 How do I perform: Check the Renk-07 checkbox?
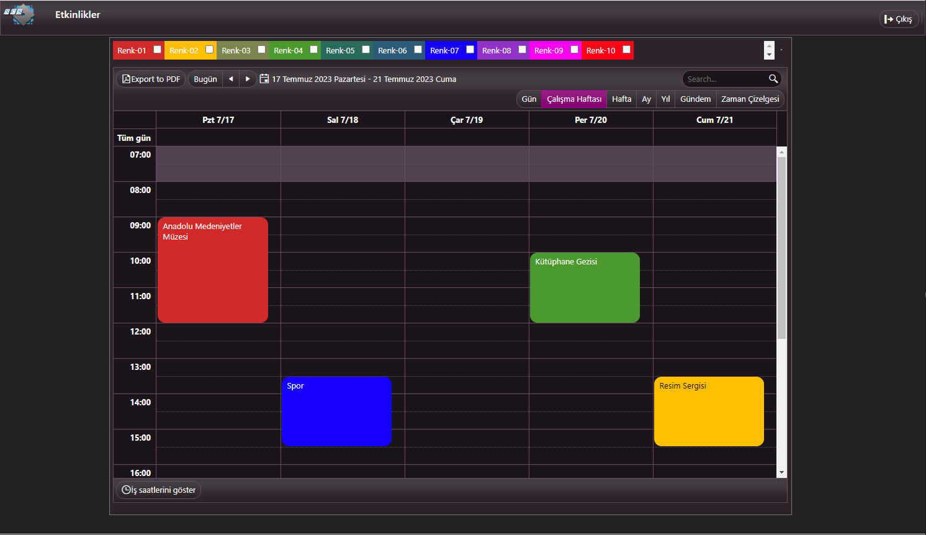[470, 50]
